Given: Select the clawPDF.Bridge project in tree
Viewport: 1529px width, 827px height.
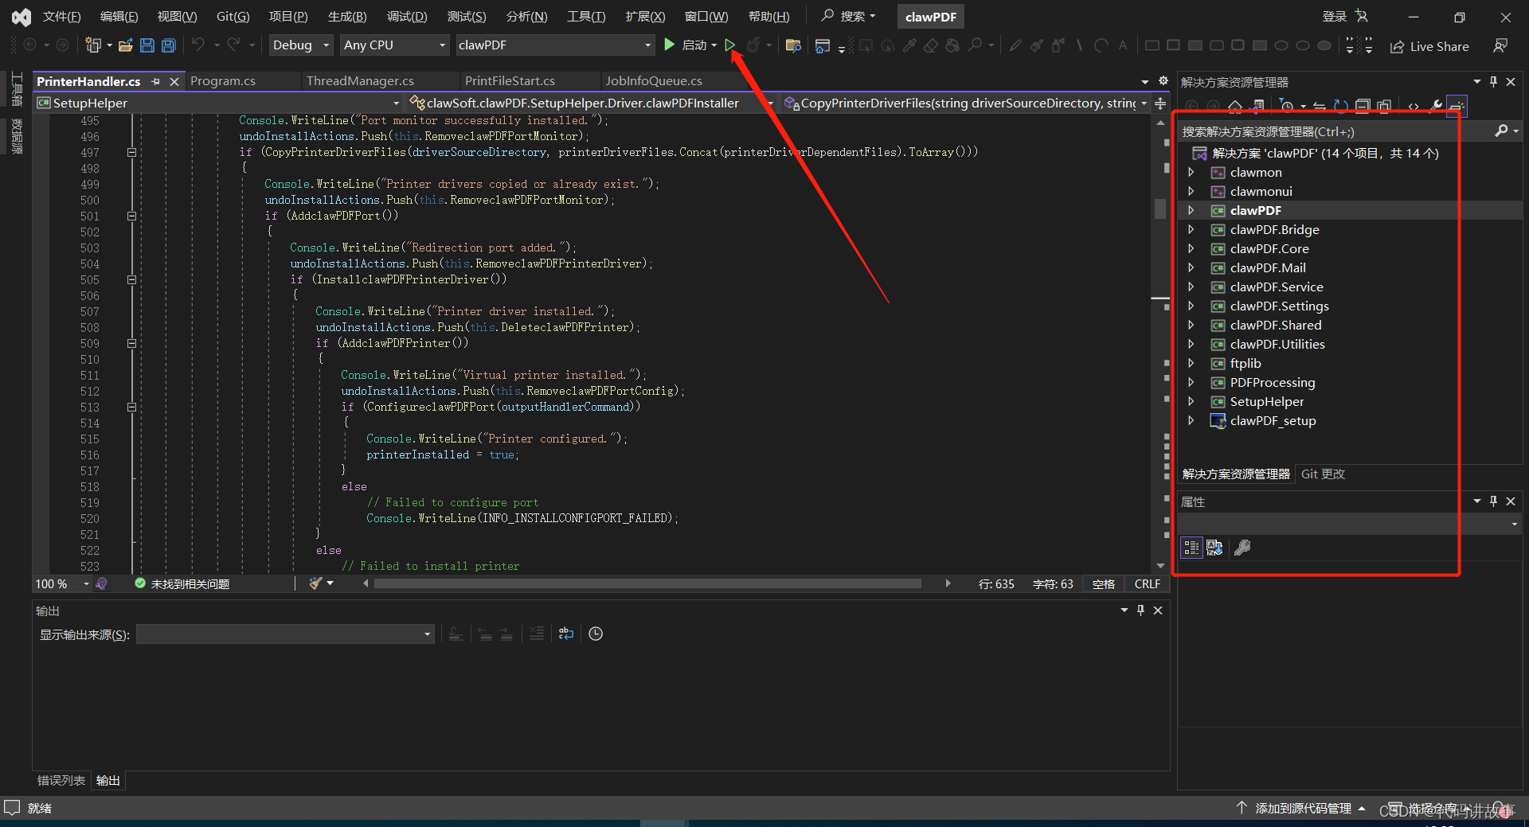Looking at the screenshot, I should 1274,229.
